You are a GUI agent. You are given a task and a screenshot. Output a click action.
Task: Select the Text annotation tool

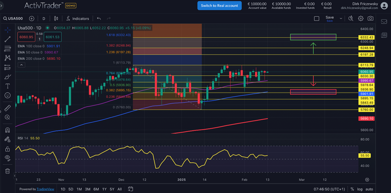(7, 86)
